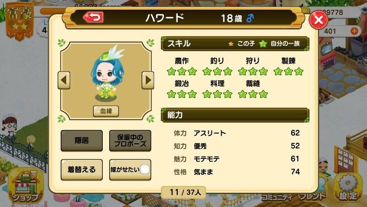
Task: Tap the orange plus icon beside 401
Action: (354, 31)
